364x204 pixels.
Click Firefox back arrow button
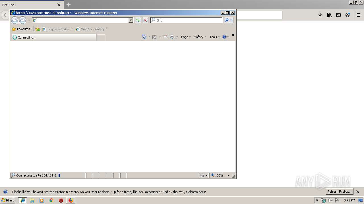click(x=6, y=15)
